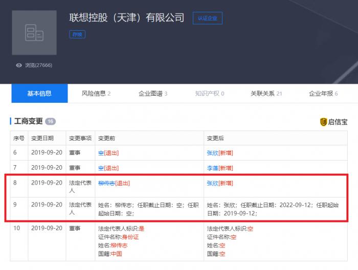Click the eye icon beside view count
This screenshot has width=358, height=270.
click(19, 65)
